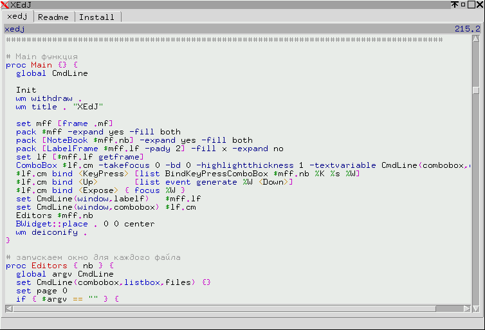Open the Install tab
The height and width of the screenshot is (330, 485).
[96, 17]
